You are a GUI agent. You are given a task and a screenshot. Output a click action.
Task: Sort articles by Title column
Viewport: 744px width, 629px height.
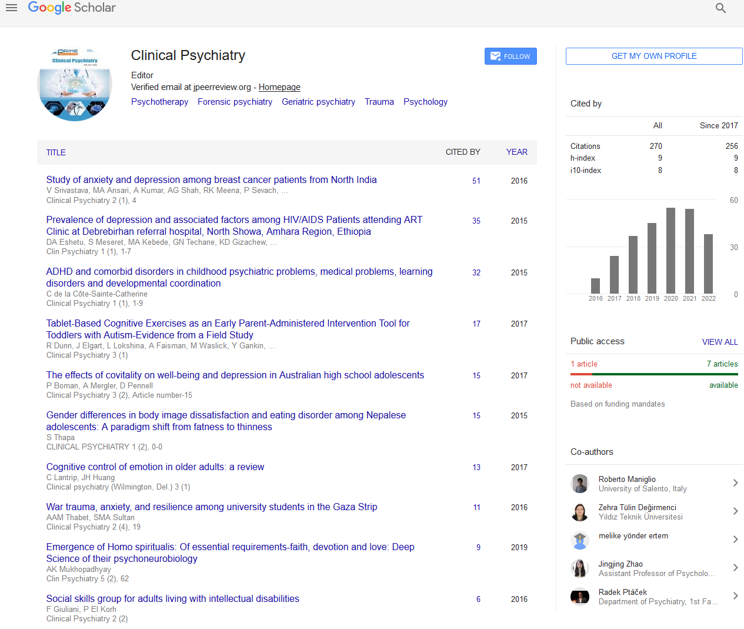(56, 152)
